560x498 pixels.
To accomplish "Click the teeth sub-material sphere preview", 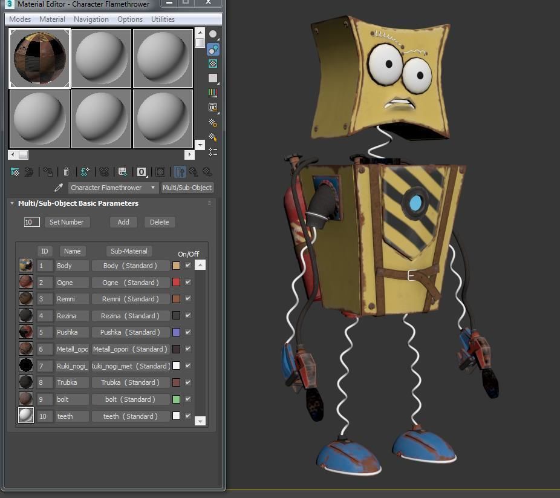I will 26,416.
